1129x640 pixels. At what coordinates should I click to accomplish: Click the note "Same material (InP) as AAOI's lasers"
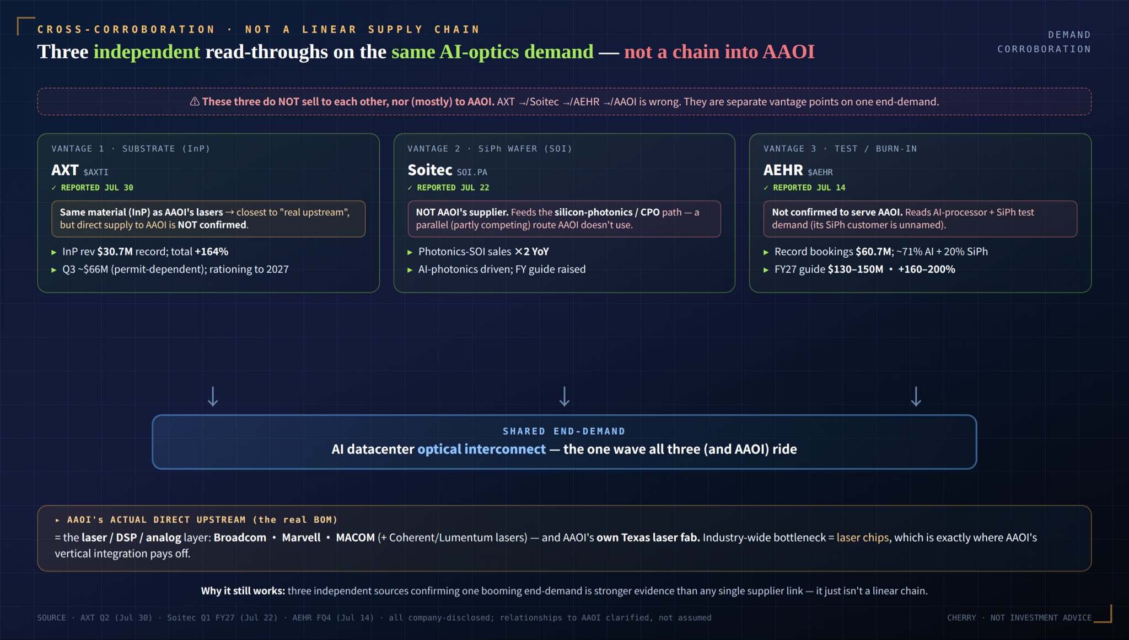pos(142,212)
